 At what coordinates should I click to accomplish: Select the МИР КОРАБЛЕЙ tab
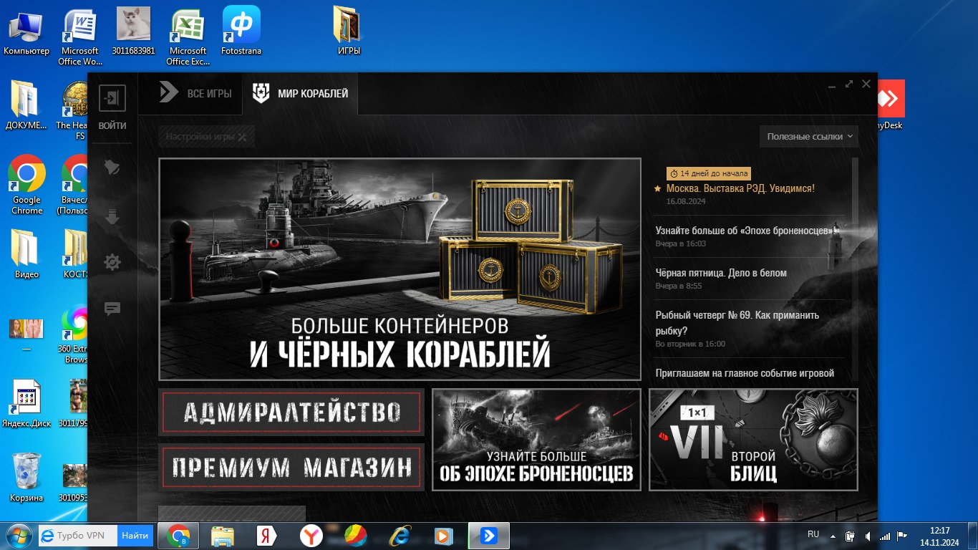pos(300,93)
